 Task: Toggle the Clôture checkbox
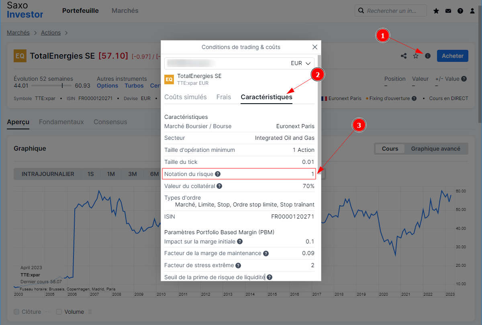point(16,312)
